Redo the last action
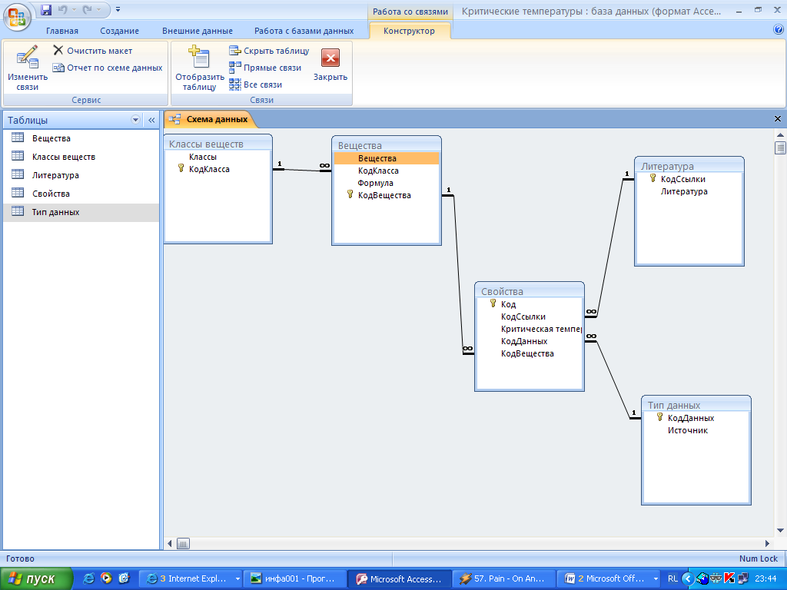This screenshot has width=787, height=590. [88, 9]
